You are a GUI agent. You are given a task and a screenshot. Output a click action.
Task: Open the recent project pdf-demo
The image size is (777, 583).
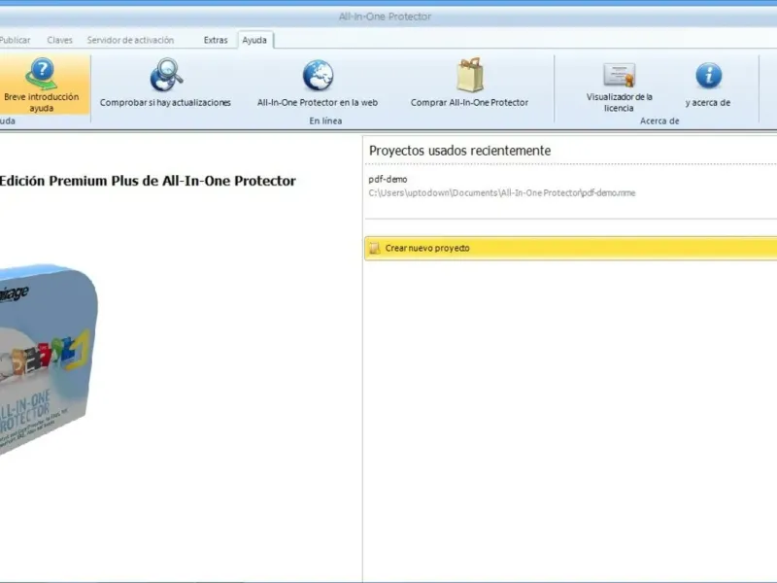388,179
